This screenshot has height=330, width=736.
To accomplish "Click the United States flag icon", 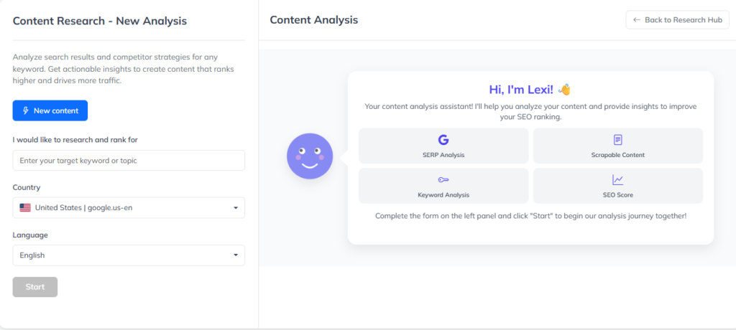I will coord(25,208).
